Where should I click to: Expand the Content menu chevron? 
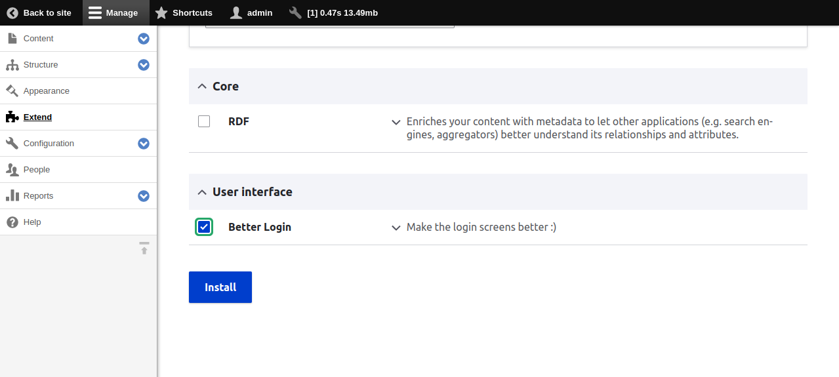[x=144, y=39]
